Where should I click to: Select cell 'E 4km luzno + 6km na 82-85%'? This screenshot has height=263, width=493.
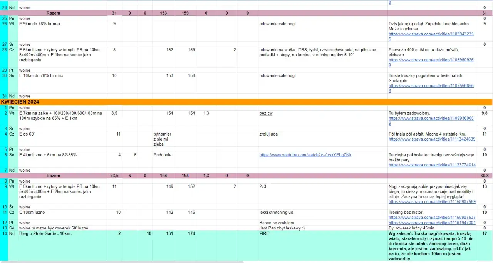[62, 160]
